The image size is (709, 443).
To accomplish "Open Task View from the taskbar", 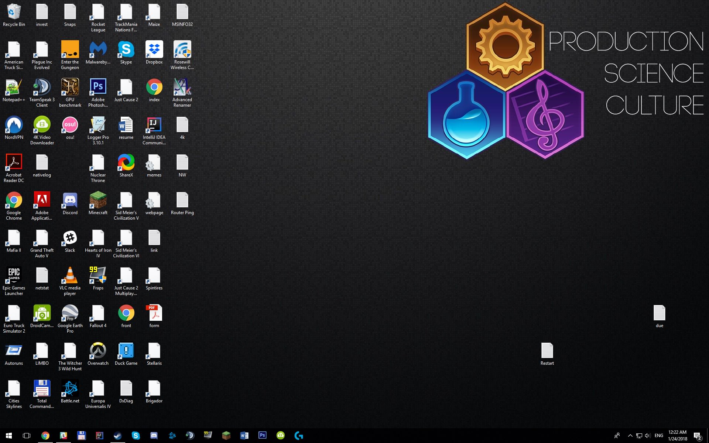I will click(x=26, y=436).
